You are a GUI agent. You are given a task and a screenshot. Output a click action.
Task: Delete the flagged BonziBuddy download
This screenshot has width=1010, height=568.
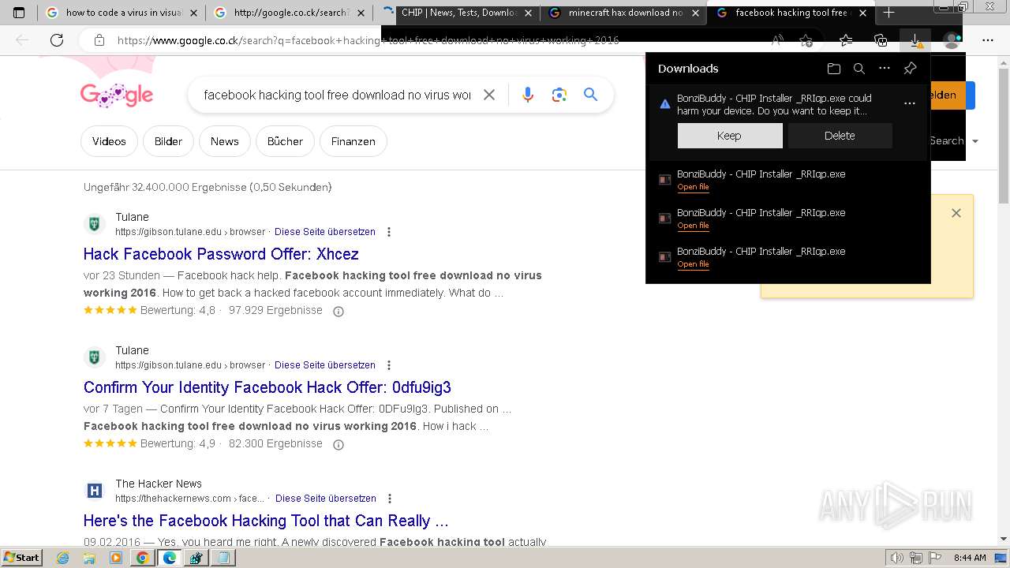840,136
